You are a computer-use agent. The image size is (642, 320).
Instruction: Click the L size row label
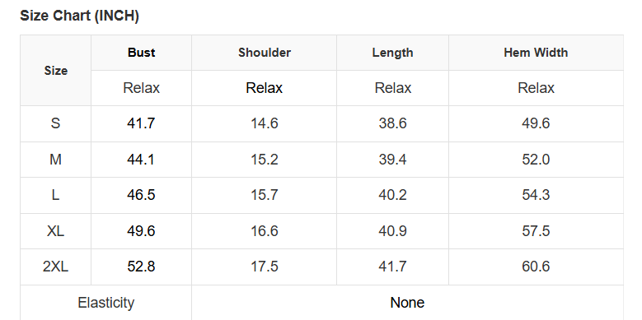tap(56, 195)
